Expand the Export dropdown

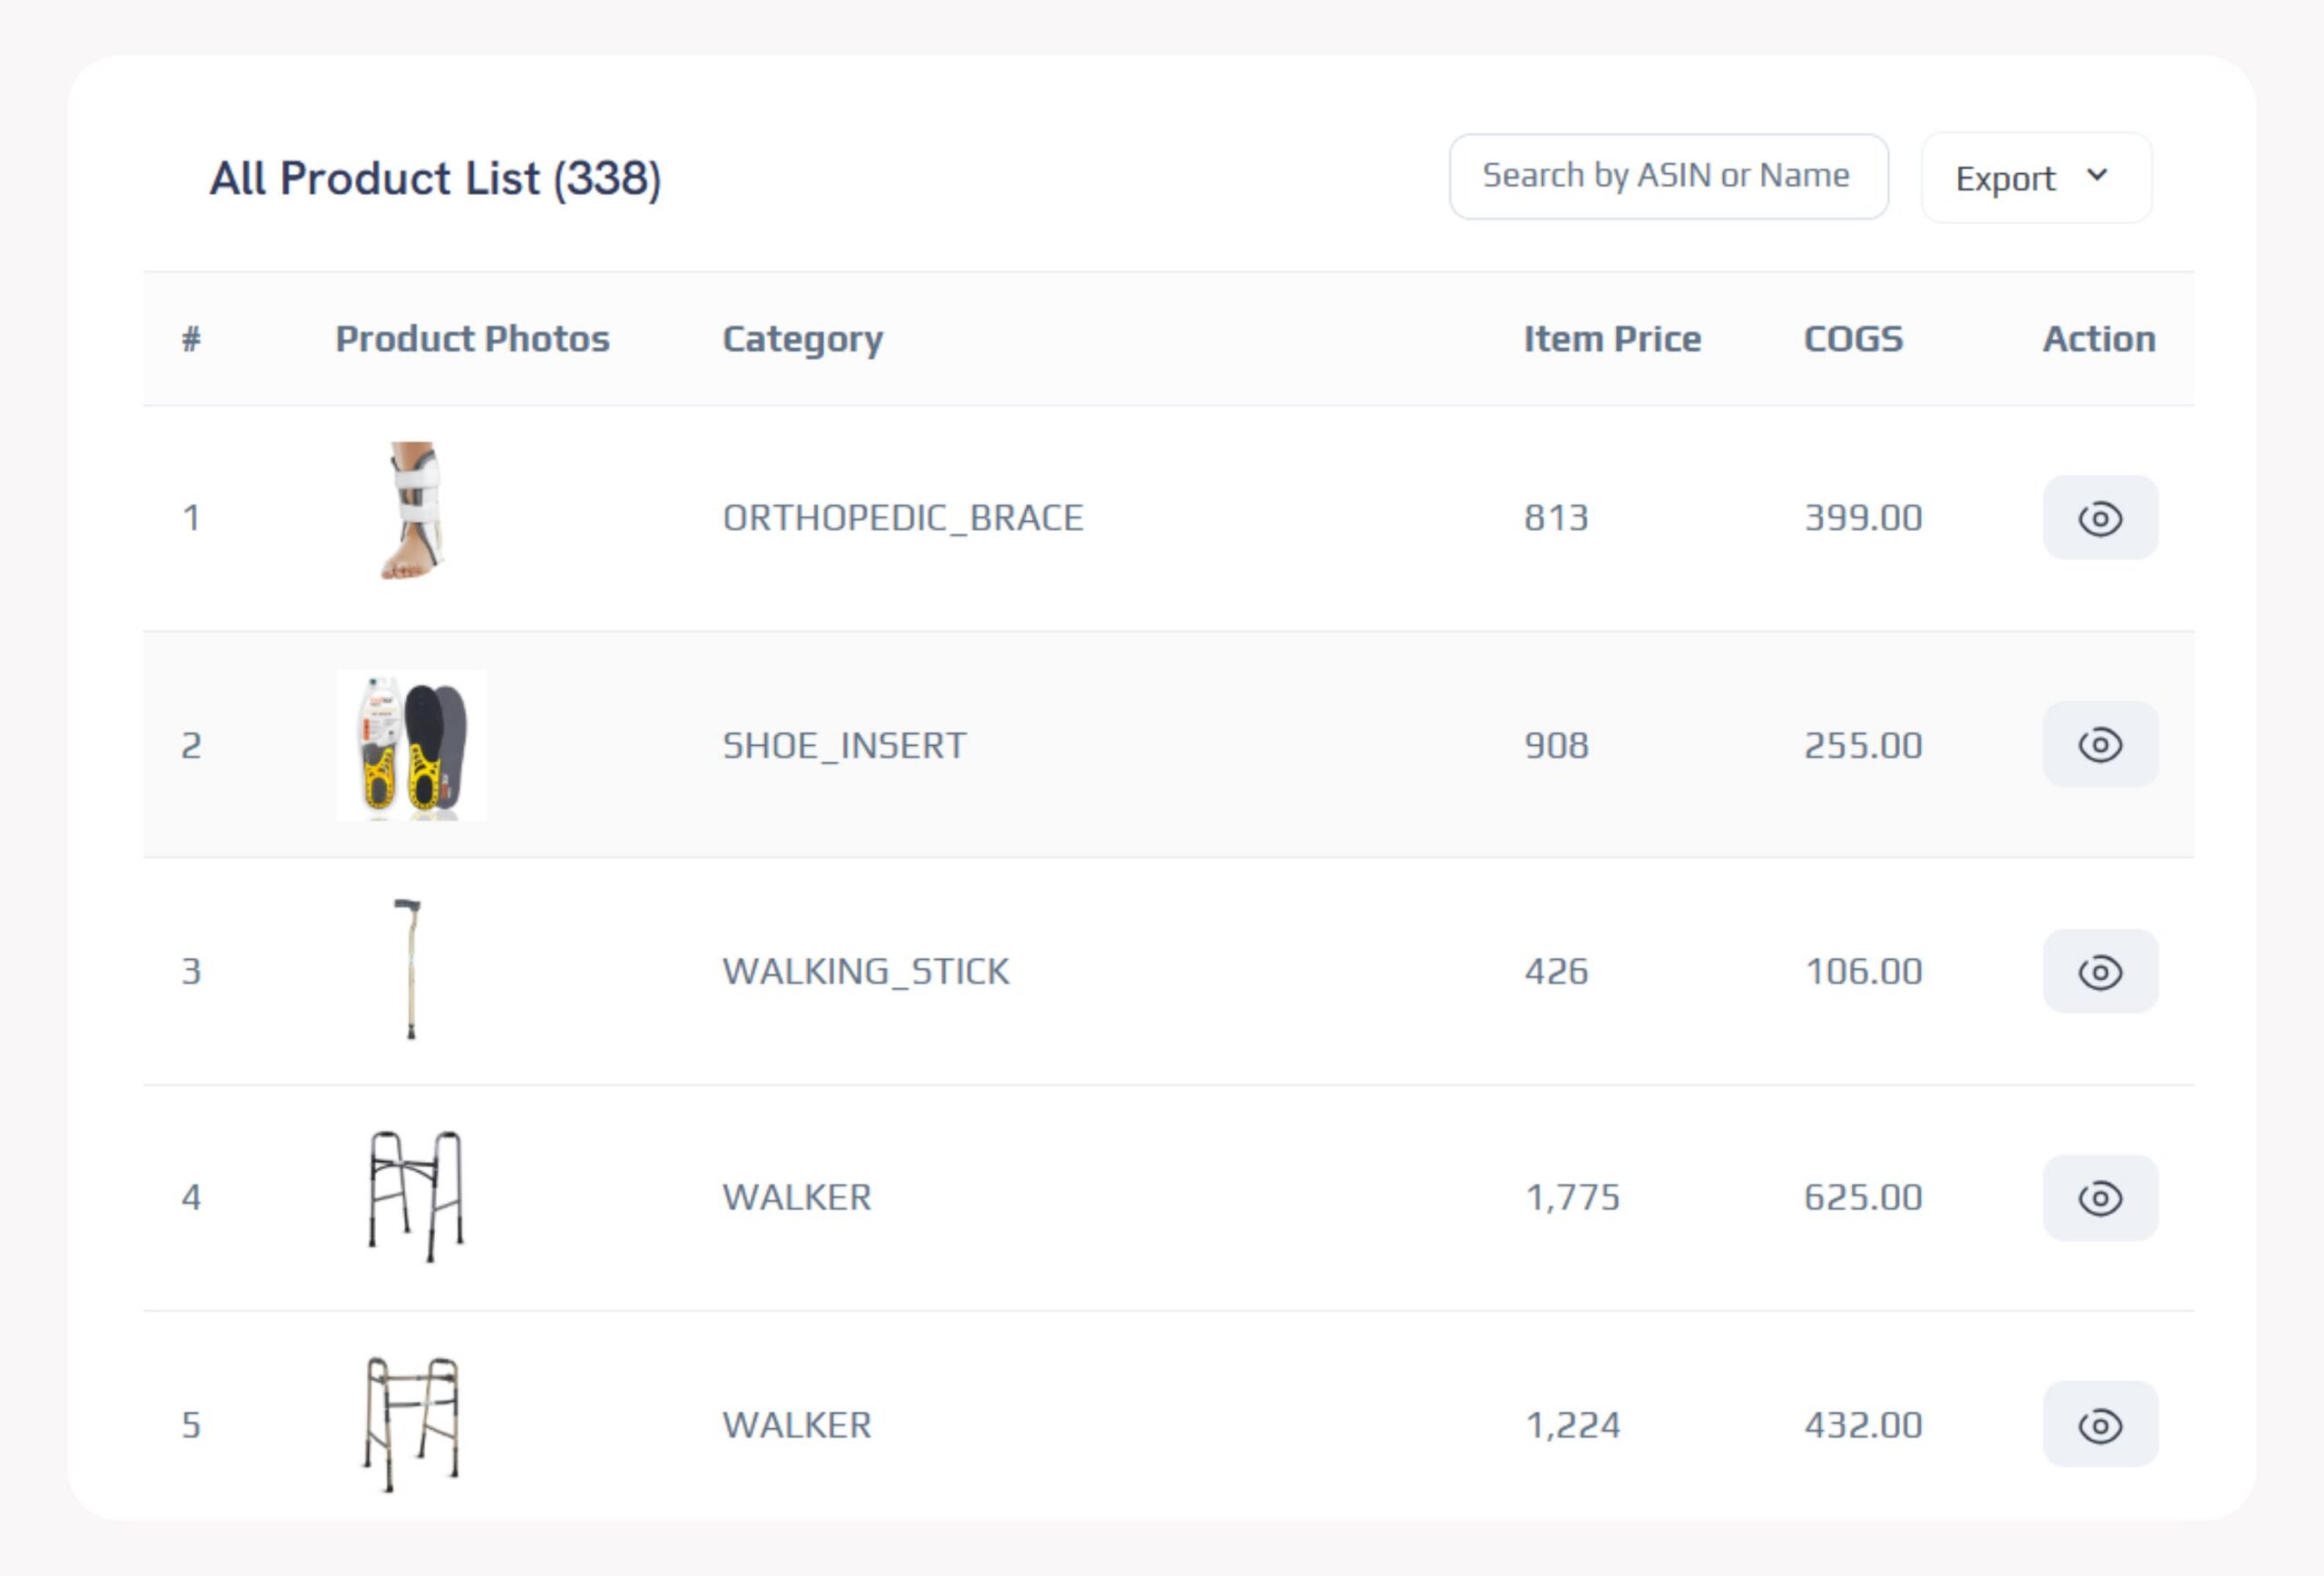click(x=2034, y=178)
